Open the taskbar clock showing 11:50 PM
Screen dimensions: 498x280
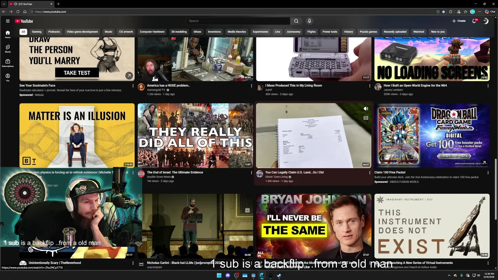pyautogui.click(x=489, y=275)
